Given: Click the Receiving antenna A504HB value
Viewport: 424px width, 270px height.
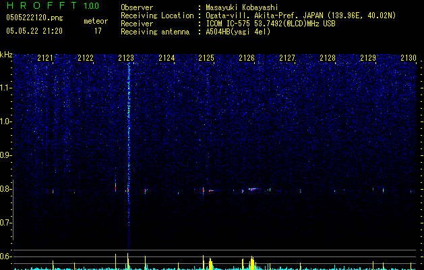Looking at the screenshot, I should [238, 32].
